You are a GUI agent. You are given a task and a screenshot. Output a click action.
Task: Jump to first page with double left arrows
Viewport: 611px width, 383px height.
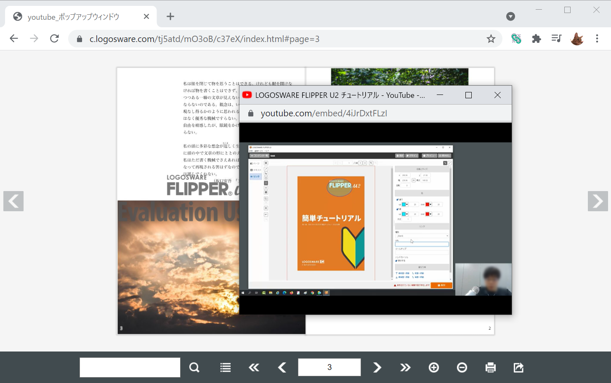(254, 367)
